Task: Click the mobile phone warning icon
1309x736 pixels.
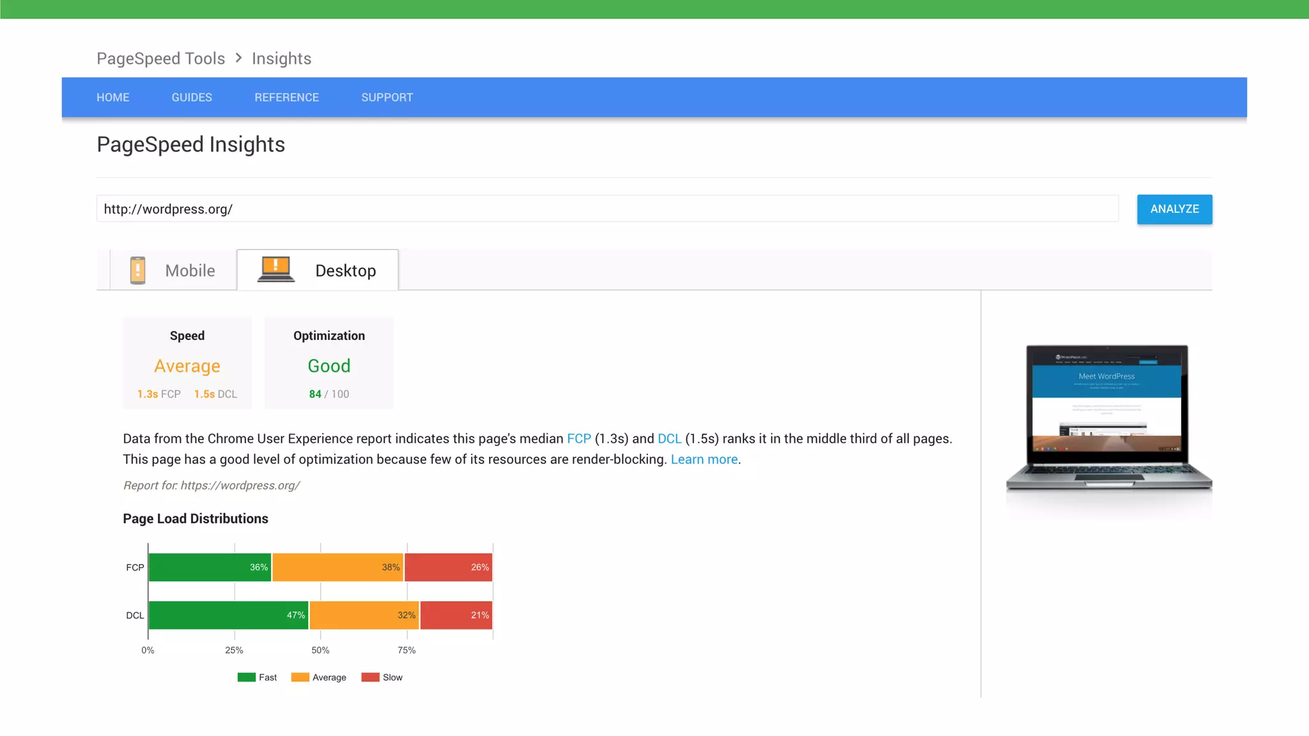Action: (x=137, y=270)
